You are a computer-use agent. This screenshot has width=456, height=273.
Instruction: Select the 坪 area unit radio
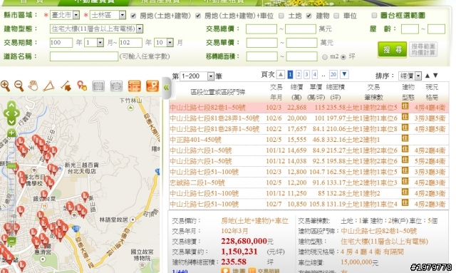point(343,57)
